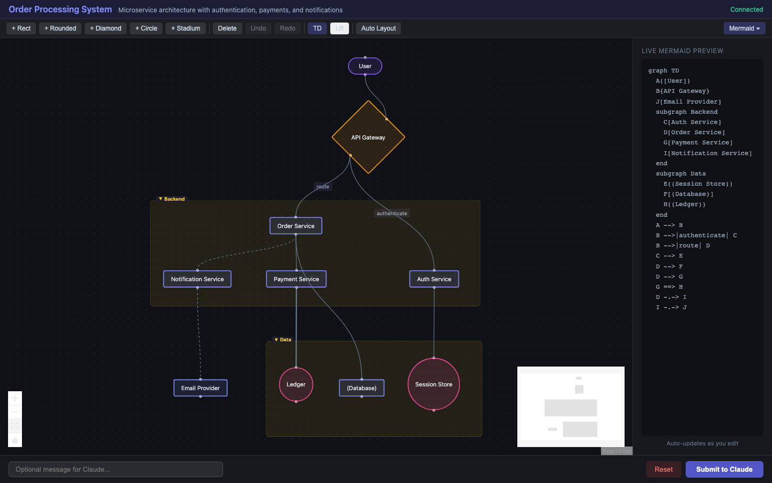This screenshot has width=772, height=483.
Task: Select the Notification Service node
Action: point(197,279)
